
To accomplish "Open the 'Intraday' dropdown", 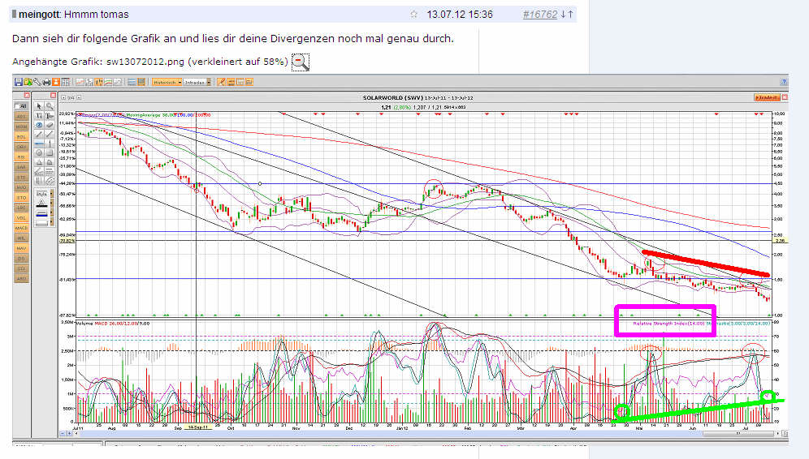I will tap(197, 82).
